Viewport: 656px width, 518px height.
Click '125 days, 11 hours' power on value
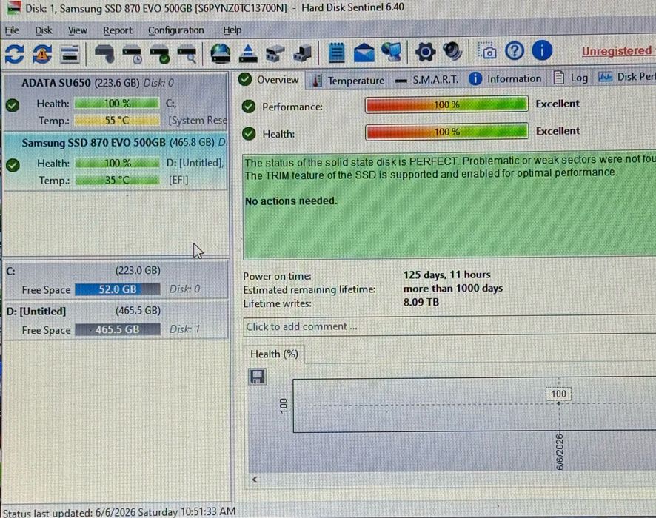(x=446, y=275)
